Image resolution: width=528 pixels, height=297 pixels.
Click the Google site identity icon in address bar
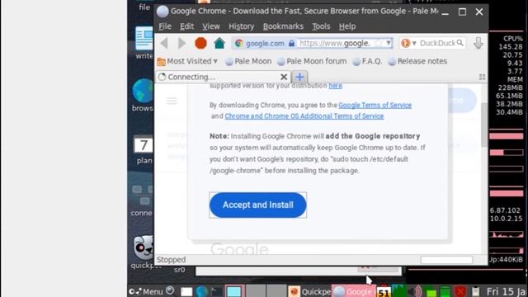point(239,44)
